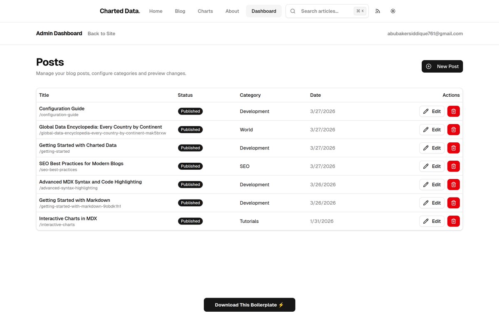The height and width of the screenshot is (320, 499).
Task: Click the Charted Data logo
Action: coord(120,11)
